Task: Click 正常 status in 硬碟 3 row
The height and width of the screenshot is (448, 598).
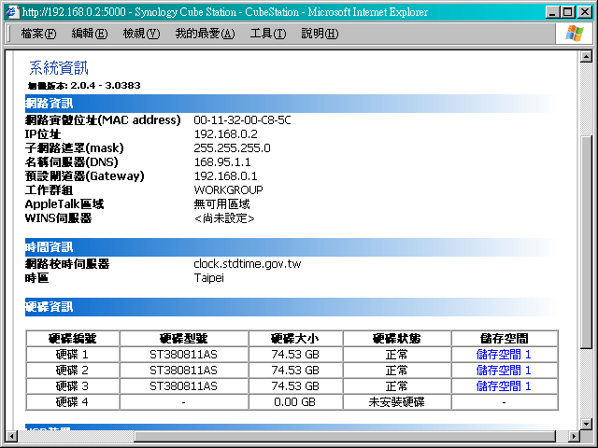Action: 396,386
